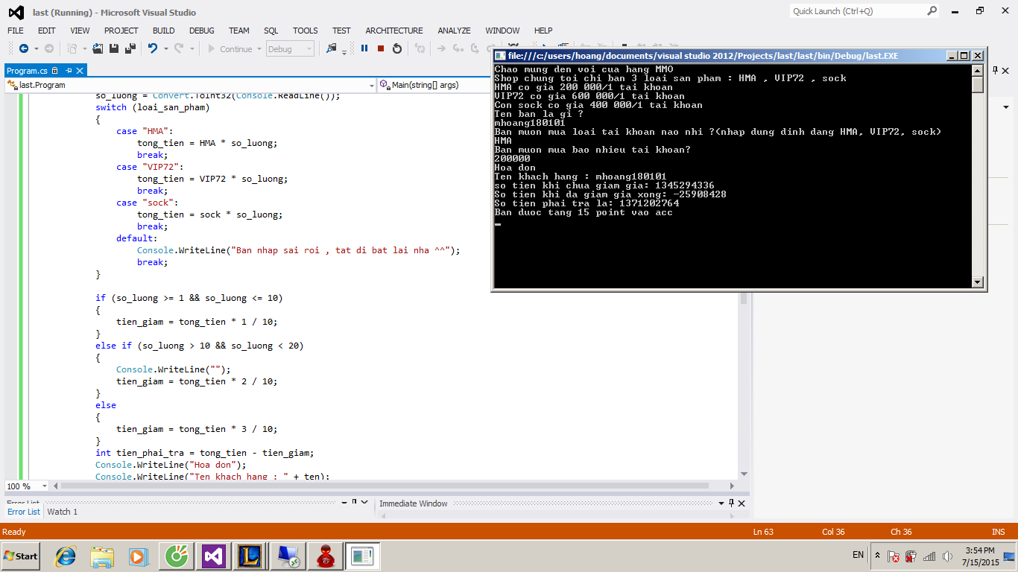Close the Program.cs tab

coord(80,70)
